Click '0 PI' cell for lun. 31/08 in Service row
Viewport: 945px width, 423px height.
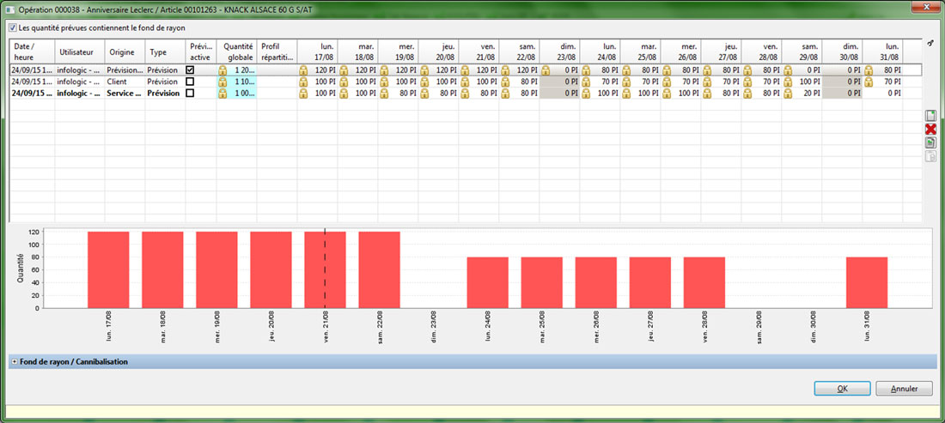[x=883, y=94]
